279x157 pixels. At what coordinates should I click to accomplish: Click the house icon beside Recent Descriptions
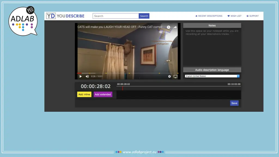pyautogui.click(x=196, y=16)
